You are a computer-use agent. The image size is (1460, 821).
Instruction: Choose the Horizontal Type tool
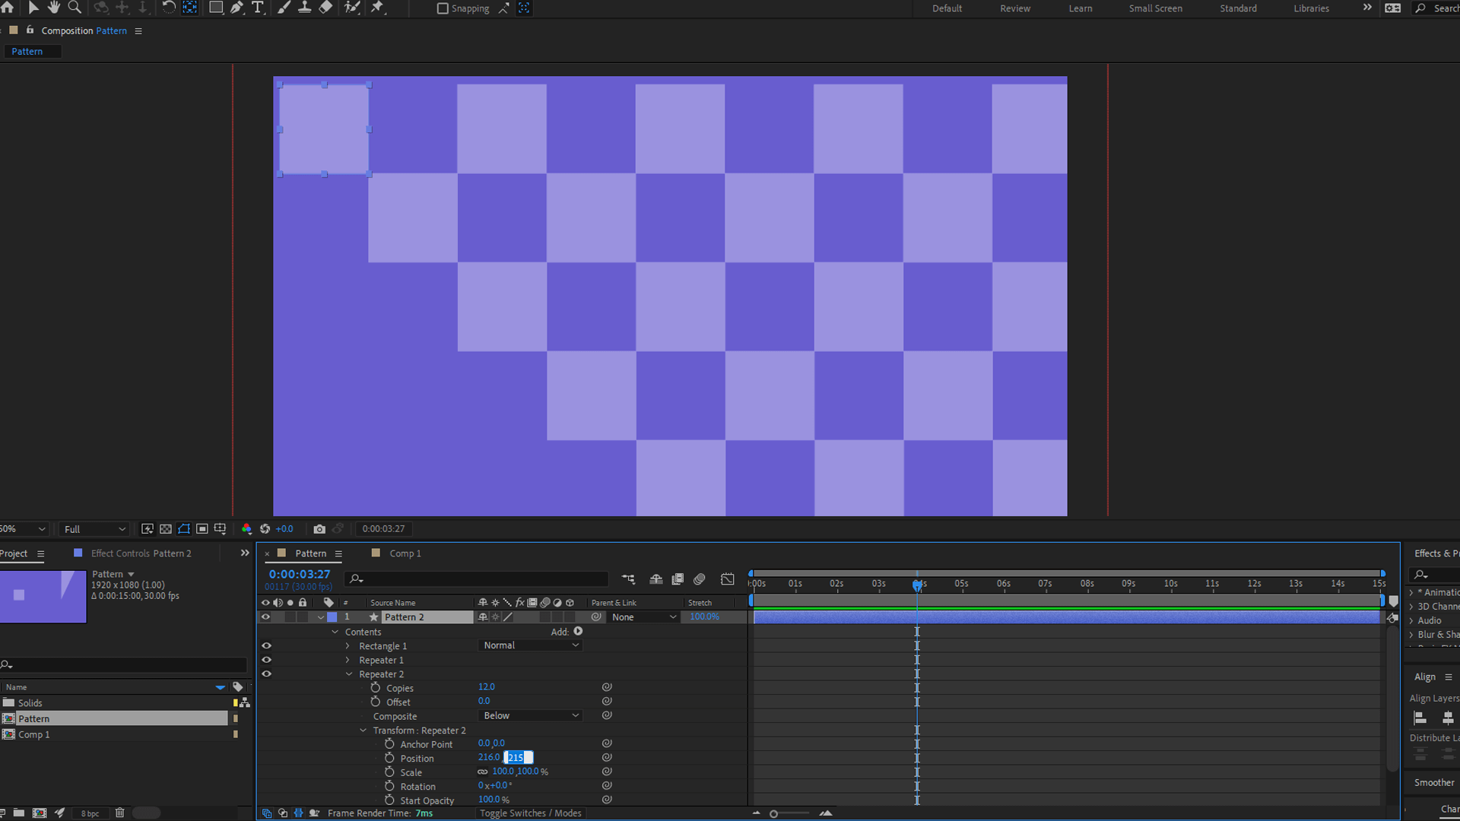click(258, 8)
